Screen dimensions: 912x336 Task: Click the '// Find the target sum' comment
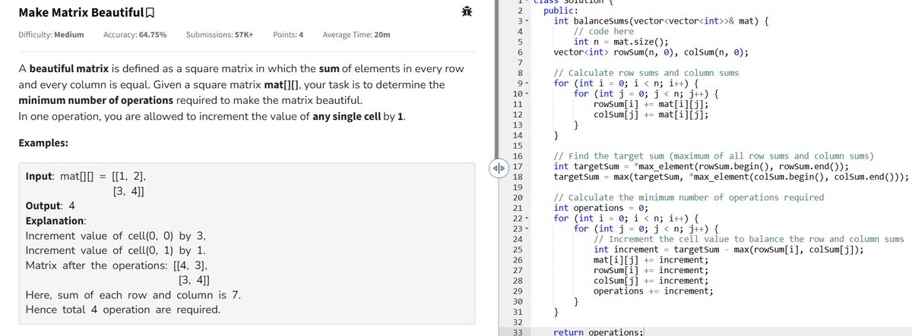pyautogui.click(x=713, y=155)
